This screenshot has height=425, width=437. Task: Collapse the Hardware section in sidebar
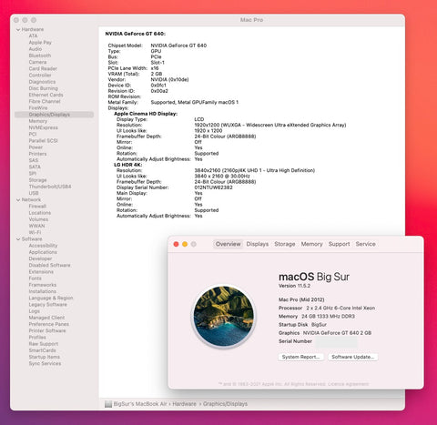coord(18,29)
